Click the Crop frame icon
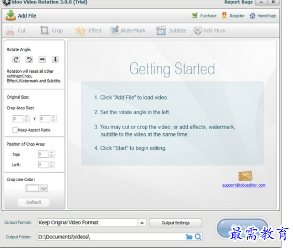The image size is (293, 250). coord(45,30)
